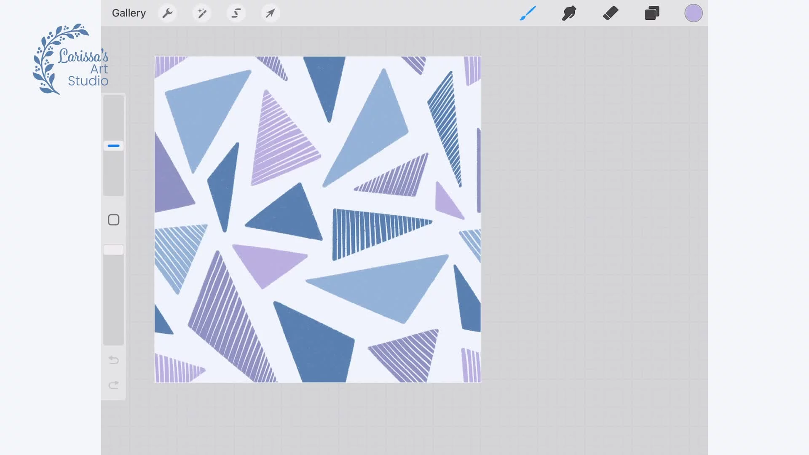Tap the square modify button on sidebar
Image resolution: width=809 pixels, height=455 pixels.
pyautogui.click(x=113, y=220)
